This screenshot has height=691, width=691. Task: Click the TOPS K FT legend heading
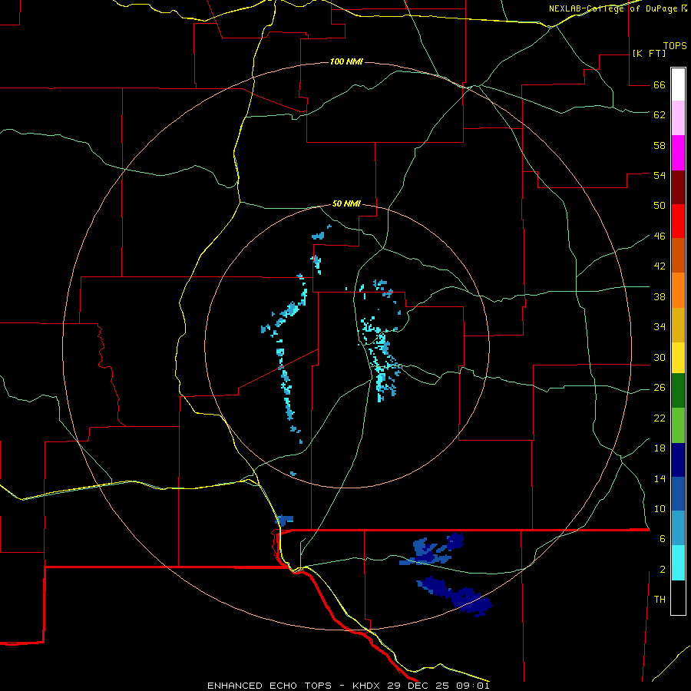[660, 50]
